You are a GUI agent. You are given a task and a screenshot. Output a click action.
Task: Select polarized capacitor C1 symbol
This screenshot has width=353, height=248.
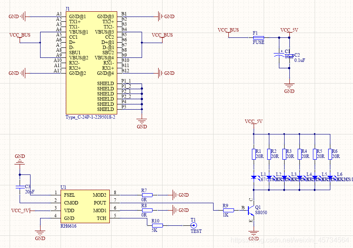(279, 54)
